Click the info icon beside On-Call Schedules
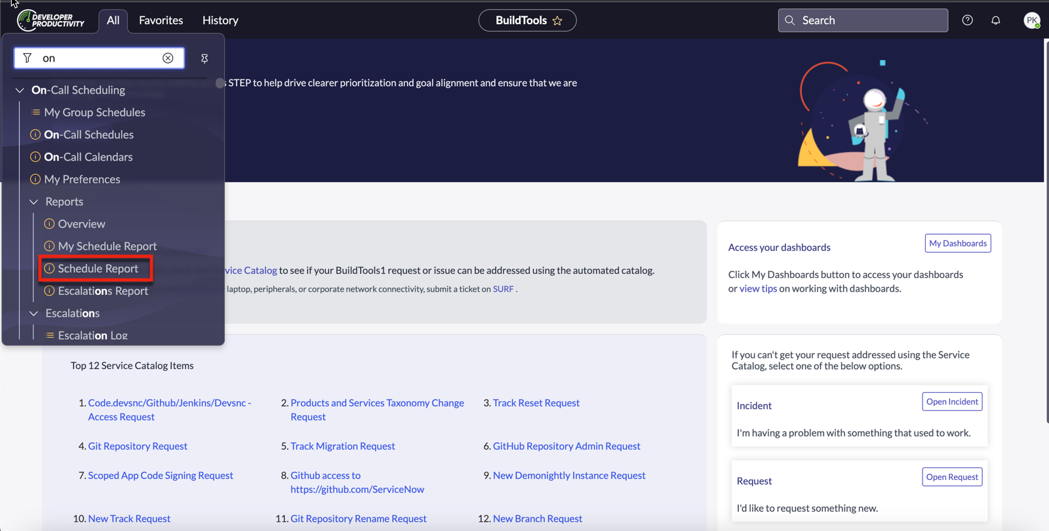Screen dimensions: 1049x531 pos(35,134)
